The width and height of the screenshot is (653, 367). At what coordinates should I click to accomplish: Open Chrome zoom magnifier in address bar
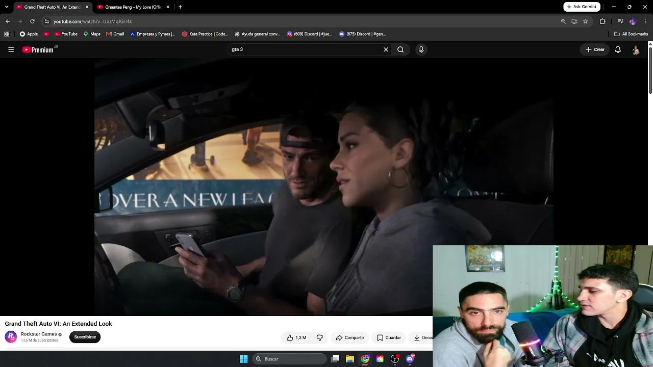click(x=563, y=21)
